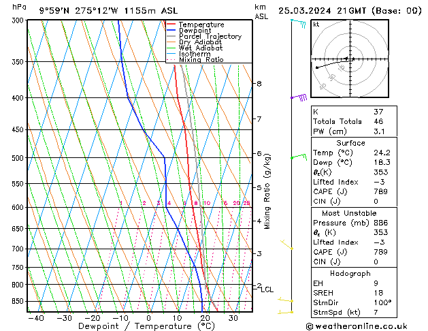
Task: Click the blue Dewpoint line swatch in legend
Action: pos(171,31)
